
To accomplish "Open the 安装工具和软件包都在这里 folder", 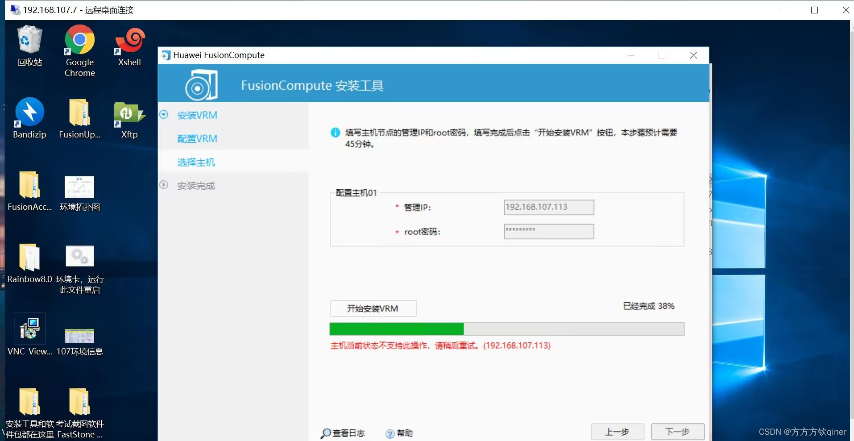I will (29, 413).
